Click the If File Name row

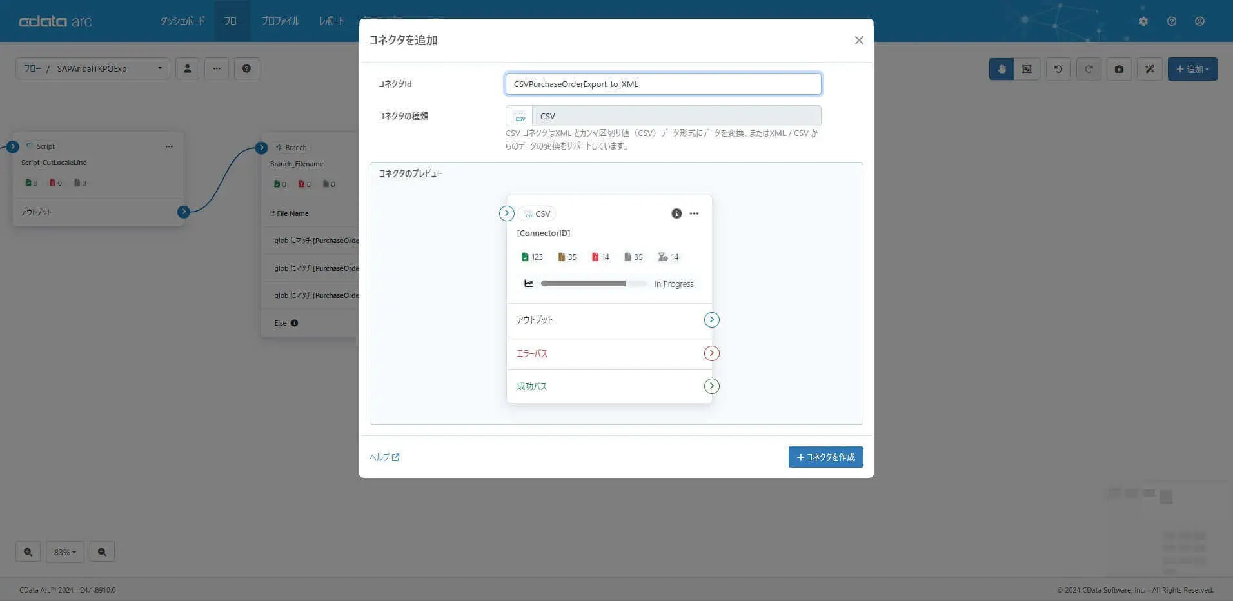pyautogui.click(x=310, y=213)
